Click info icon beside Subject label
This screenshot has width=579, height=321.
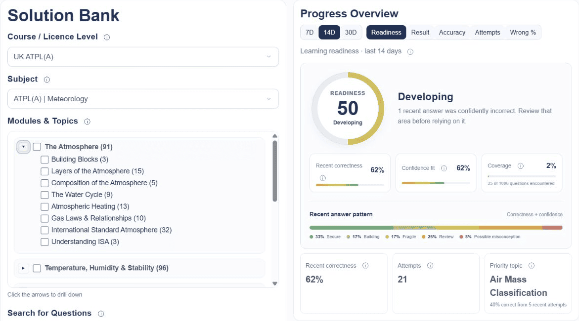pos(47,80)
